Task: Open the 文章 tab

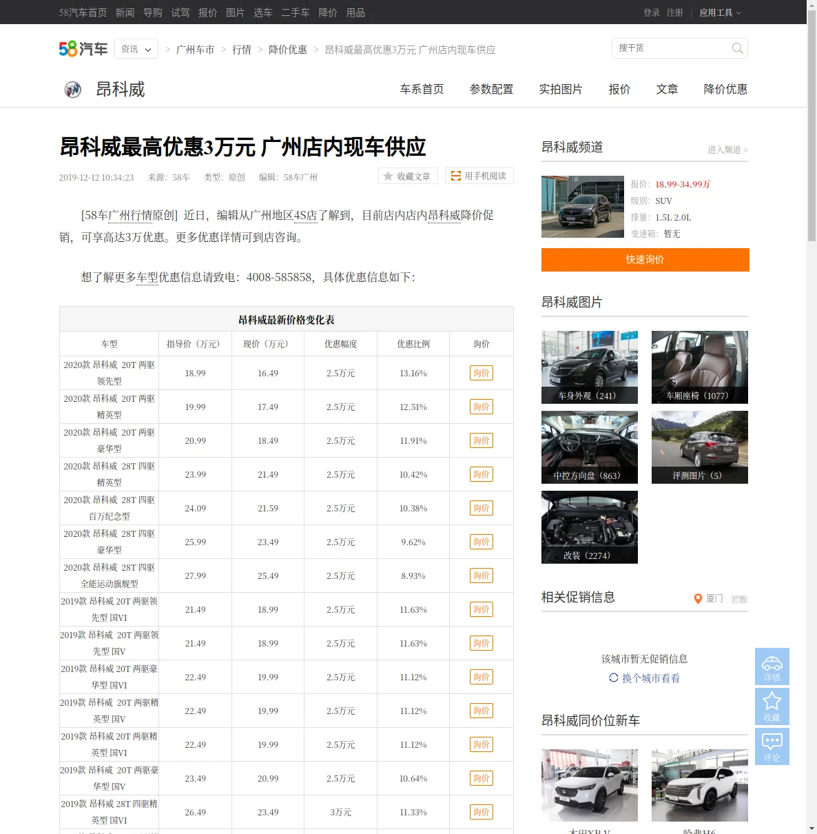Action: [x=668, y=90]
